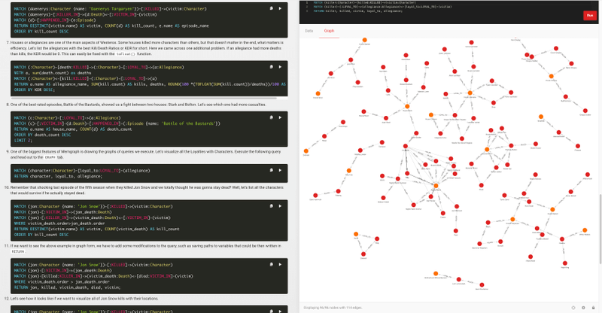
Task: Copy the Jon Snow graph paths query
Action: click(x=272, y=263)
